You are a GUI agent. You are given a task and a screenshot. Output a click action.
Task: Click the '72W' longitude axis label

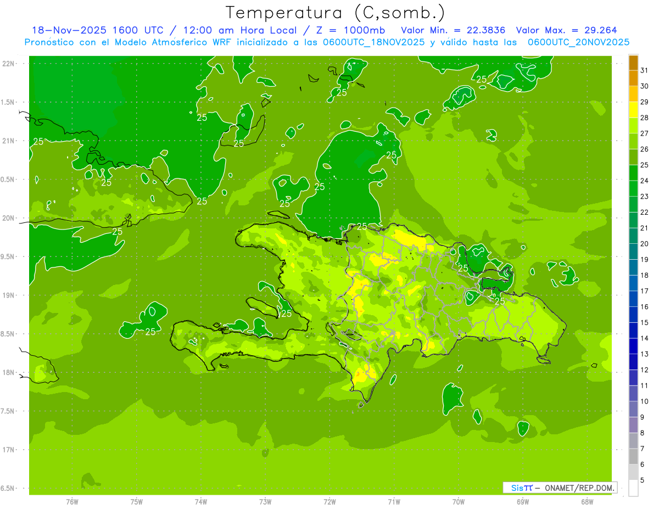click(x=329, y=501)
